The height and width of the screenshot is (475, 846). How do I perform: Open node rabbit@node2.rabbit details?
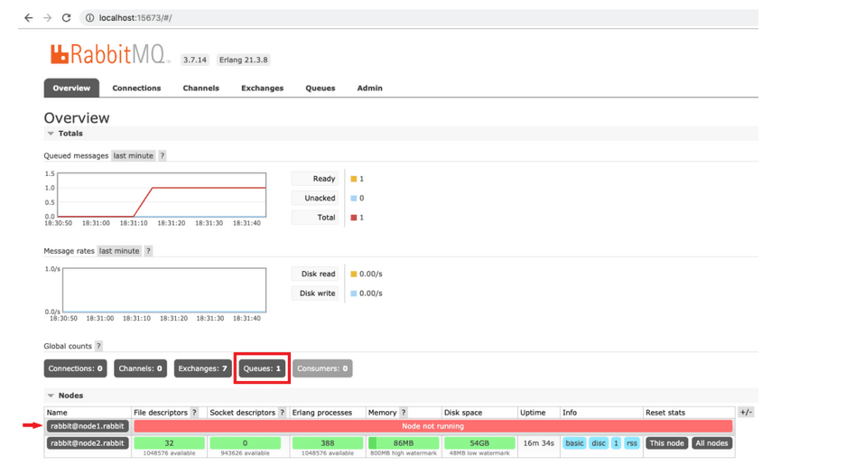(x=88, y=443)
